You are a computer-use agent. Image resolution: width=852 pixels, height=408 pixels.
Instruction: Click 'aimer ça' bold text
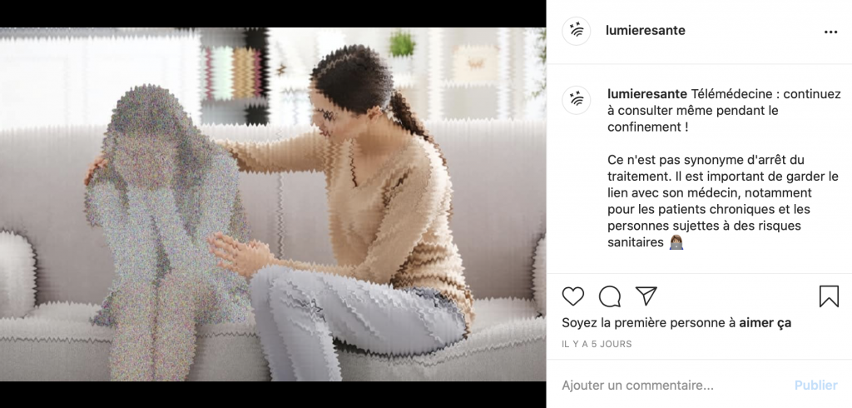765,322
